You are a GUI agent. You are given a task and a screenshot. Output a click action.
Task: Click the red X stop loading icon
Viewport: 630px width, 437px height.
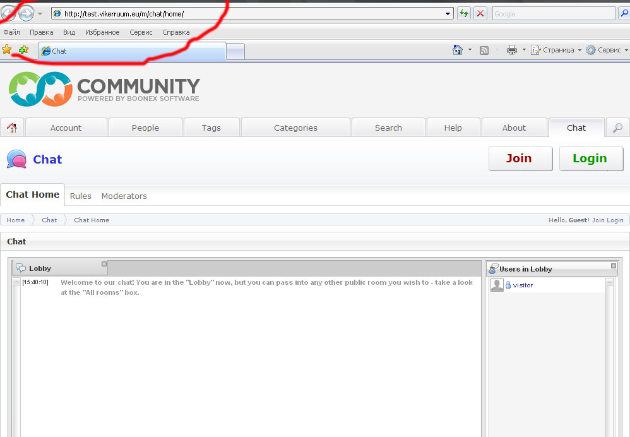[x=480, y=13]
